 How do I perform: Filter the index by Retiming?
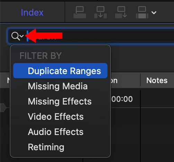[x=46, y=147]
